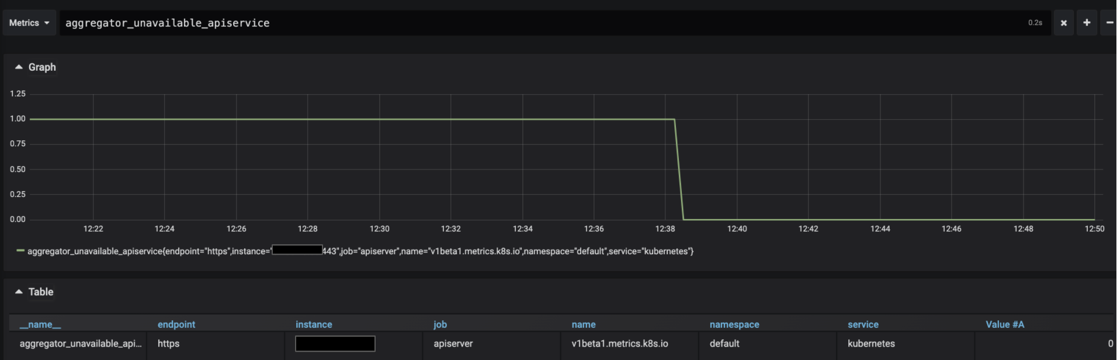This screenshot has width=1117, height=360.
Task: Click the 12:38 time axis label
Action: (x=665, y=229)
